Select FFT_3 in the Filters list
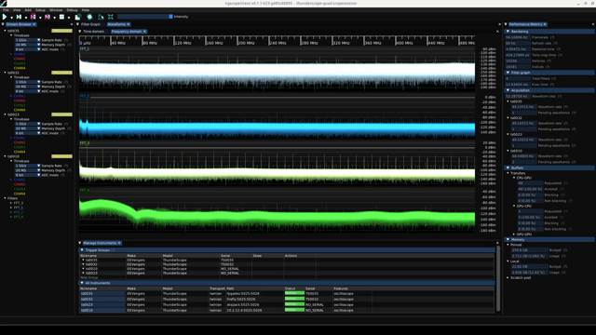Screen dimensions: 596x335 tap(19, 203)
